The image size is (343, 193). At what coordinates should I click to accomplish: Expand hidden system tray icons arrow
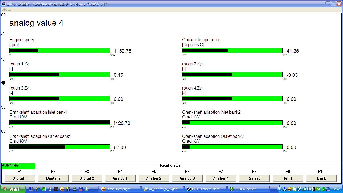tap(279, 189)
